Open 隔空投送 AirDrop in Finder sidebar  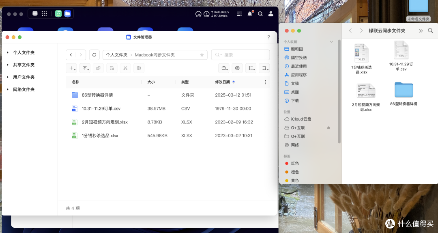click(299, 58)
